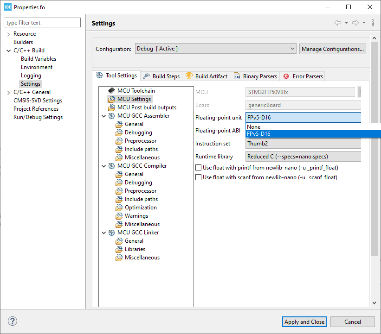Click the Assembler General folder icon
Screen dimensions: 381x334
(119, 124)
